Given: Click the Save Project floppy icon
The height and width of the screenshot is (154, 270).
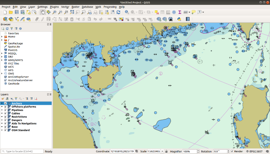Looking at the screenshot, I should click(17, 12).
